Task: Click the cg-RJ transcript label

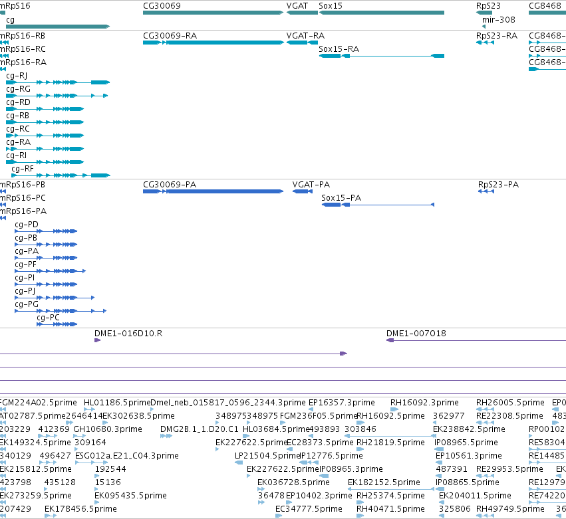Action: coord(17,76)
